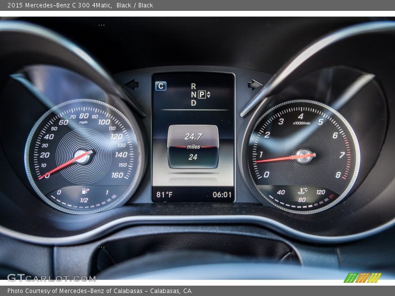
Task: Click the N gear letter
Action: (x=193, y=95)
